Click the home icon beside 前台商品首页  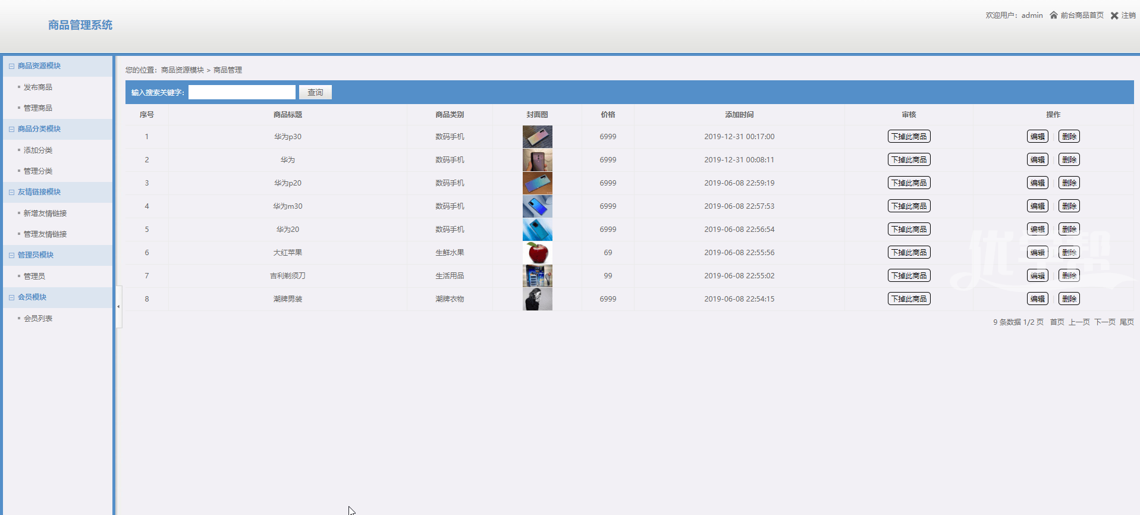(1053, 15)
